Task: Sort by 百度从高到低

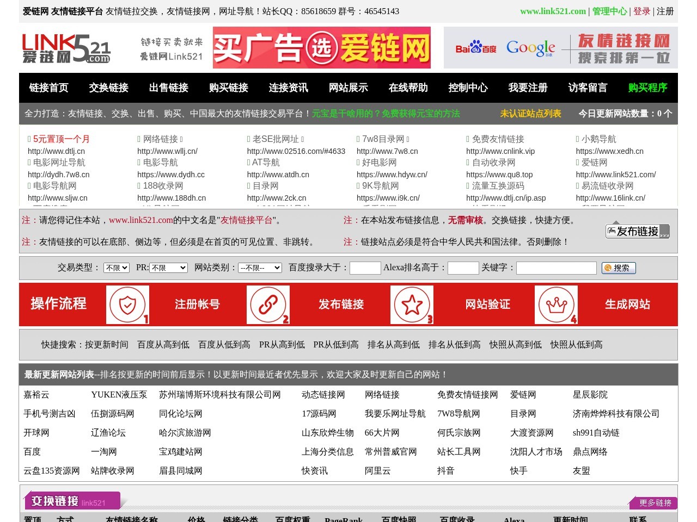Action: click(163, 345)
